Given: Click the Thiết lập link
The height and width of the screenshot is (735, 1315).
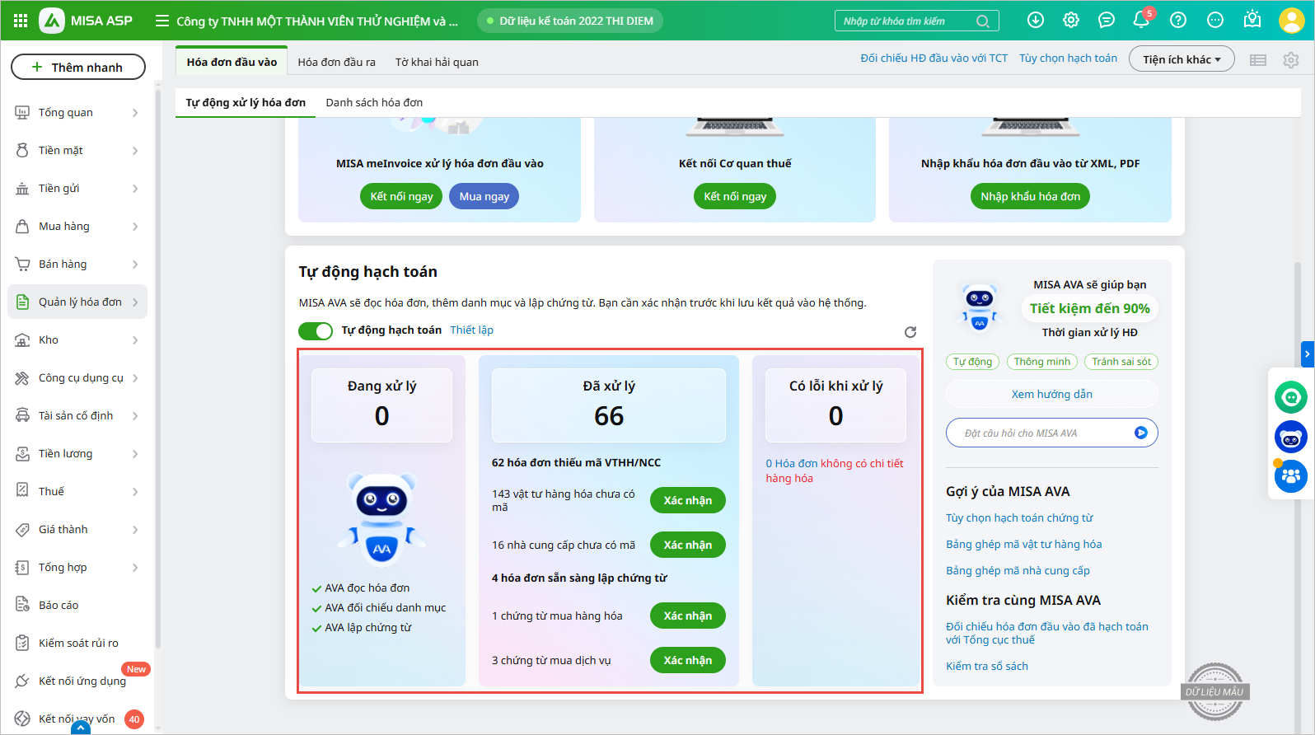Looking at the screenshot, I should [471, 330].
